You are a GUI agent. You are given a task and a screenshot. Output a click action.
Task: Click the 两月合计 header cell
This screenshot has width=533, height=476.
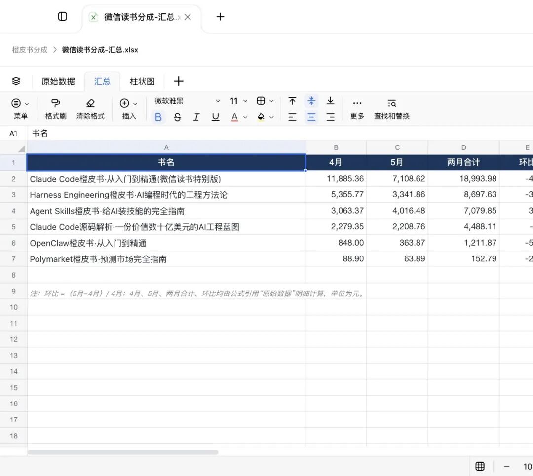pyautogui.click(x=463, y=162)
